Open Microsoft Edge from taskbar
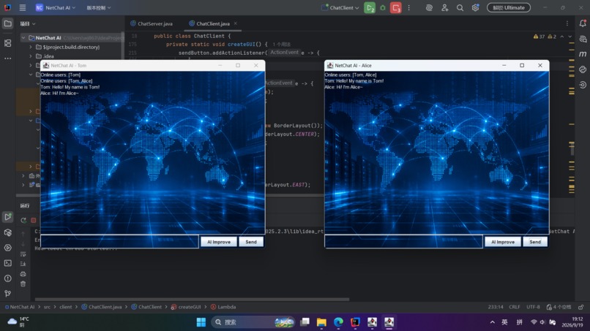590x331 pixels. point(338,322)
